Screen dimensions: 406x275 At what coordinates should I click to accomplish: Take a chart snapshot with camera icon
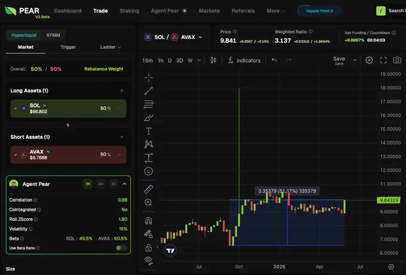pyautogui.click(x=397, y=60)
